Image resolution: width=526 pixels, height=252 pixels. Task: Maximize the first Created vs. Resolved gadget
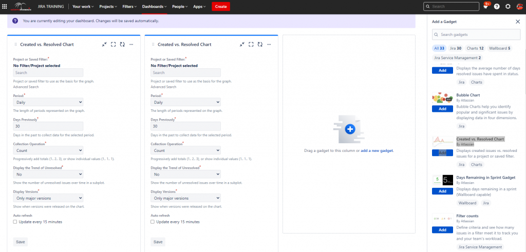coord(113,44)
